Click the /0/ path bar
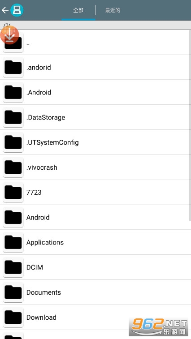 pos(95,25)
